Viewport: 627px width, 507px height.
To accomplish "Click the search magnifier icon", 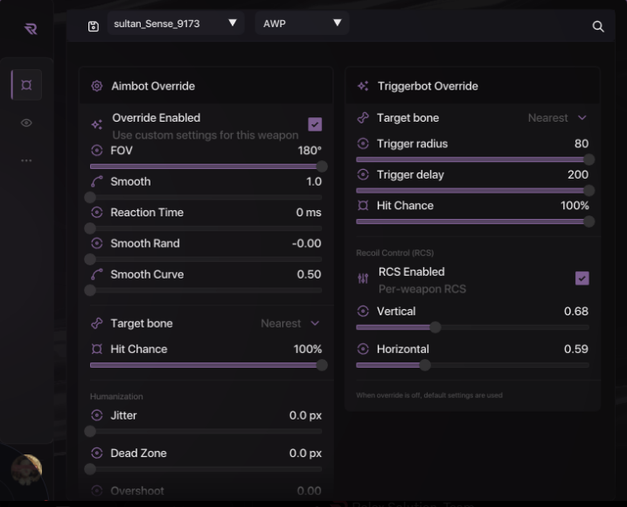I will click(x=598, y=26).
